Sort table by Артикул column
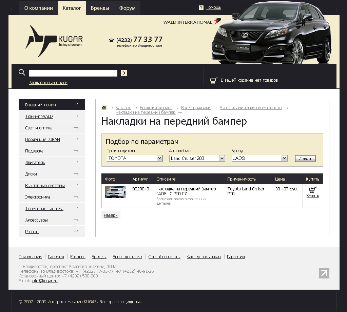Screen dimensions: 347x312 tap(140, 179)
